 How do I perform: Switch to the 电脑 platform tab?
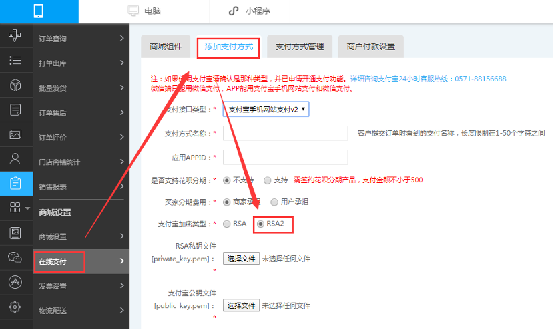144,11
